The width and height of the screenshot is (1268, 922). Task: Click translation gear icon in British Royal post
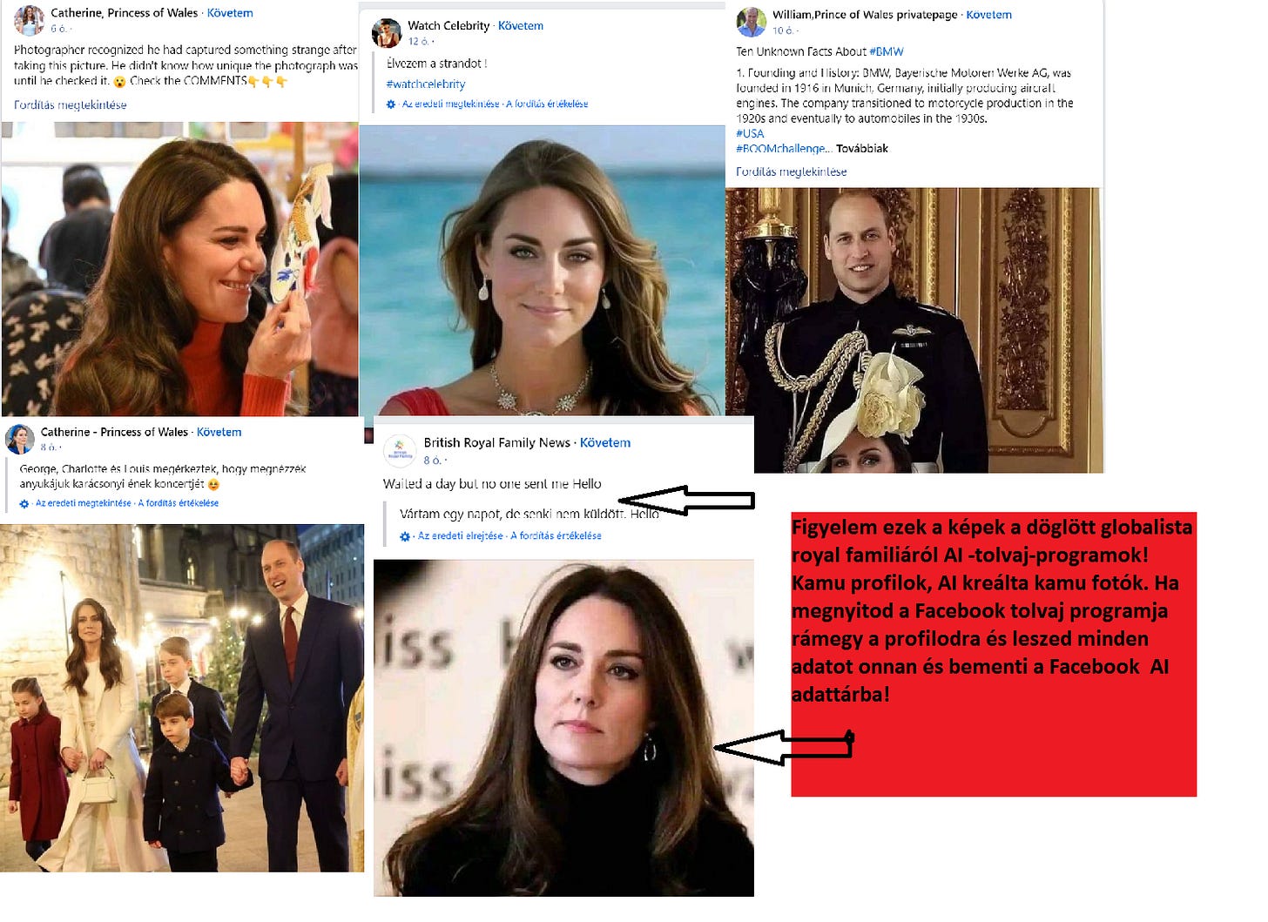(405, 536)
